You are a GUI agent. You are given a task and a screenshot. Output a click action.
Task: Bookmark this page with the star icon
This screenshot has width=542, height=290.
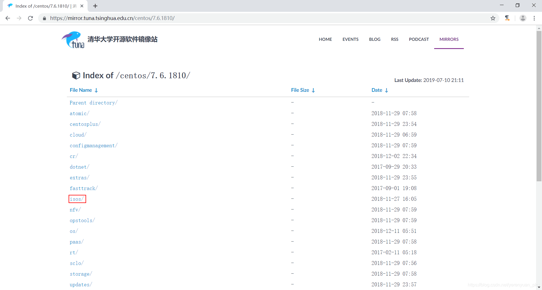(x=493, y=18)
